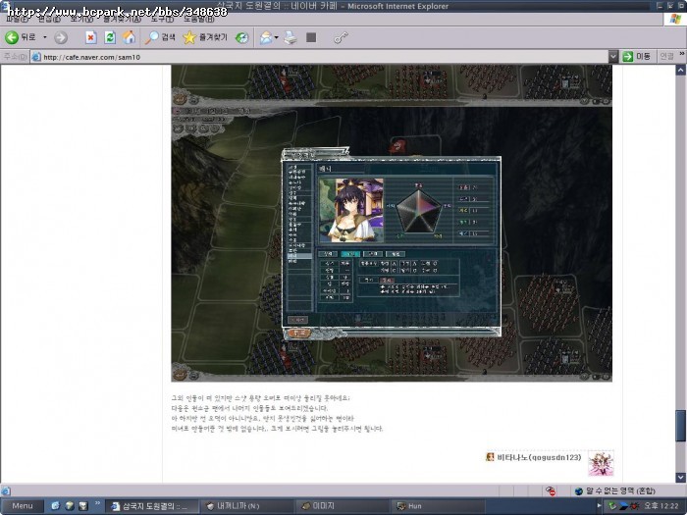
Task: Click the status bar page icon at left
Action: click(x=6, y=490)
